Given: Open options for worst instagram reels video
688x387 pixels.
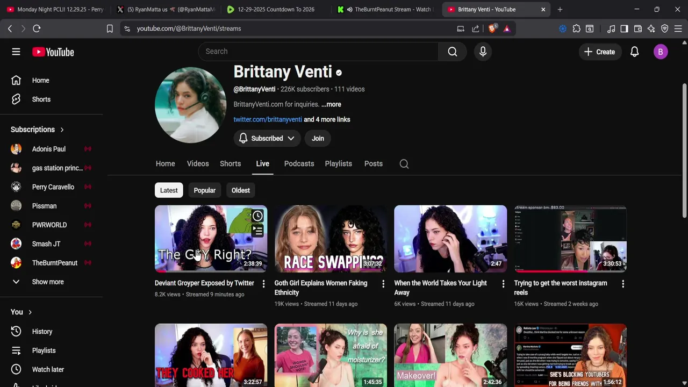Looking at the screenshot, I should [623, 284].
